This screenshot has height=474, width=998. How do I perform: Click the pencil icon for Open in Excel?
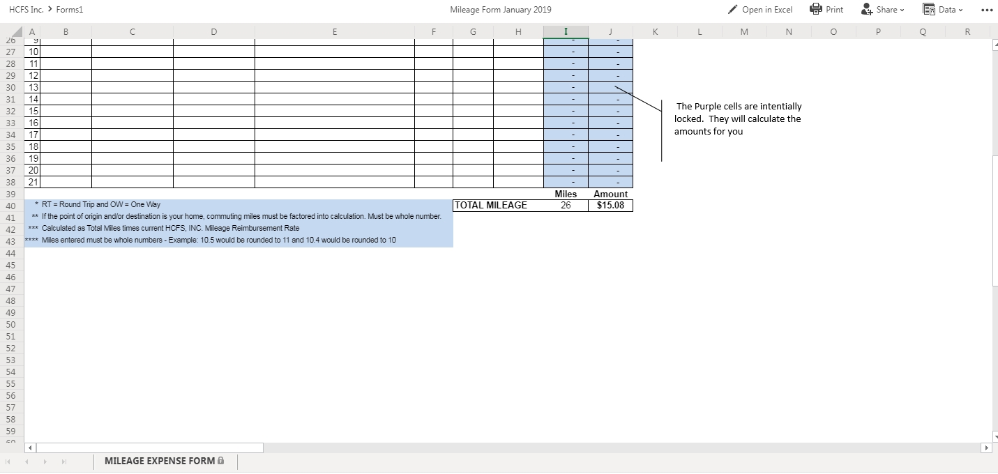(732, 10)
